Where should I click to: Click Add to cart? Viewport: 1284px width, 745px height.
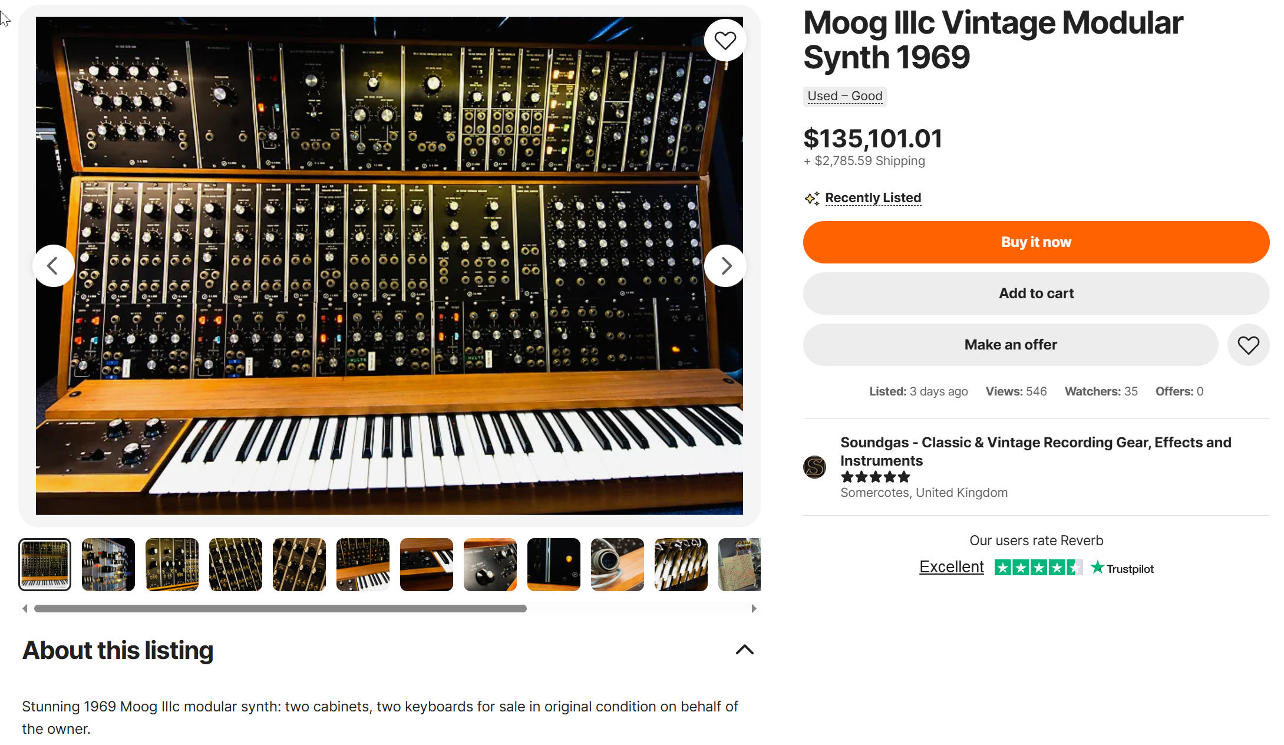(1035, 294)
